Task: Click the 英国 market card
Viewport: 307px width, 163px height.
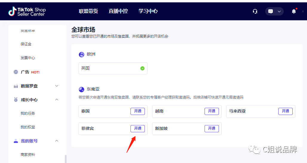Action: 113,68
